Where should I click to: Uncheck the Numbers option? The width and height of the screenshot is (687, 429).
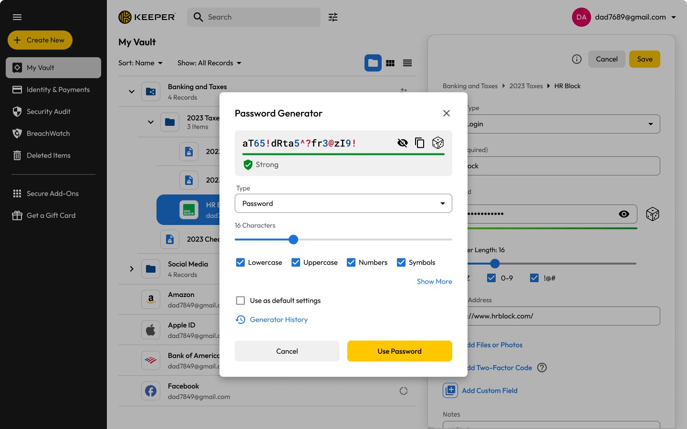click(351, 262)
